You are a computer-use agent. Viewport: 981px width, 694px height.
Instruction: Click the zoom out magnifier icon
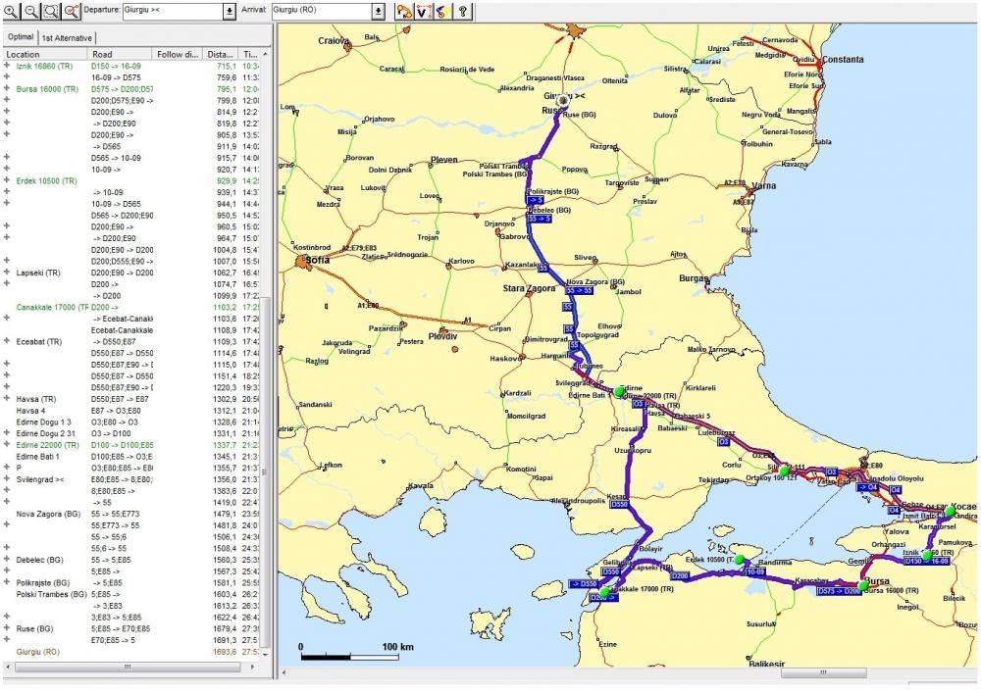29,11
